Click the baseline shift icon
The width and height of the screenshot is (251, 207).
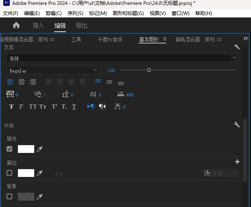click(93, 94)
